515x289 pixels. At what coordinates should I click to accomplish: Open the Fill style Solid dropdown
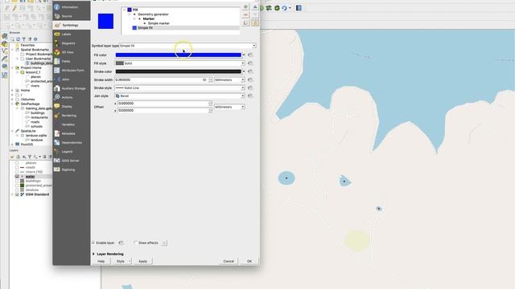coord(179,63)
